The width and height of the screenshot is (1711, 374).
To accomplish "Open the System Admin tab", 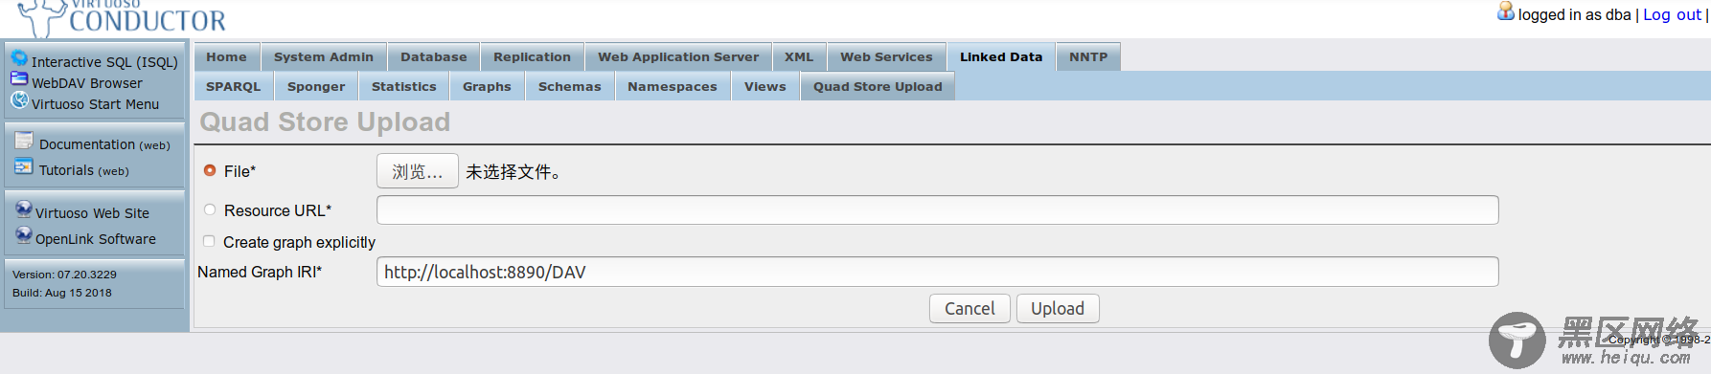I will point(324,56).
